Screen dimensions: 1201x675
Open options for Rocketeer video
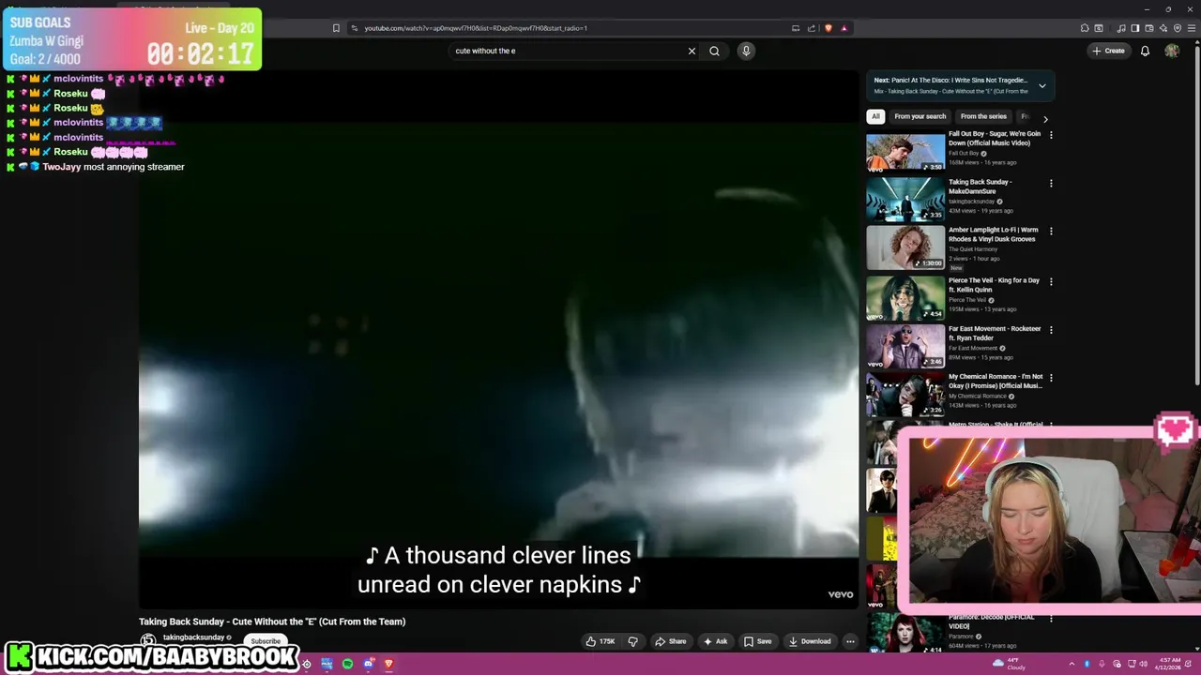(1051, 330)
